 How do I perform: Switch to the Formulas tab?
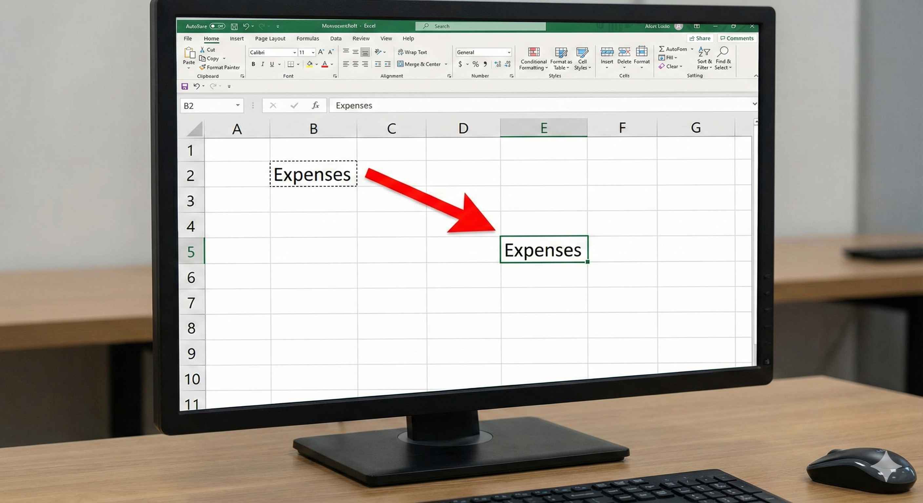coord(307,38)
